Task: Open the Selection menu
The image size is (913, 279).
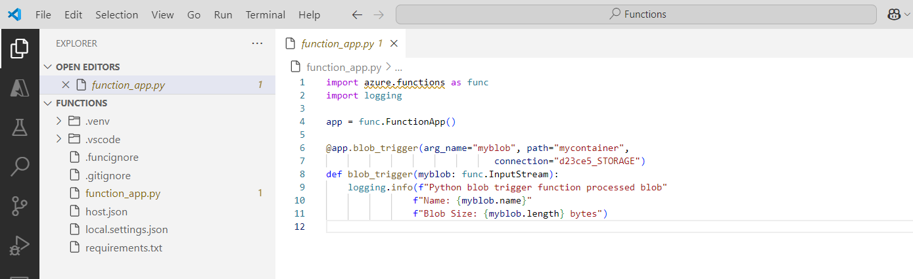Action: [116, 14]
